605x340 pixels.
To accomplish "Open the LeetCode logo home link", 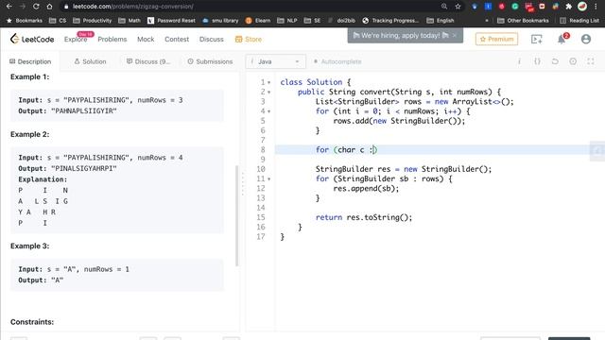I will (32, 39).
